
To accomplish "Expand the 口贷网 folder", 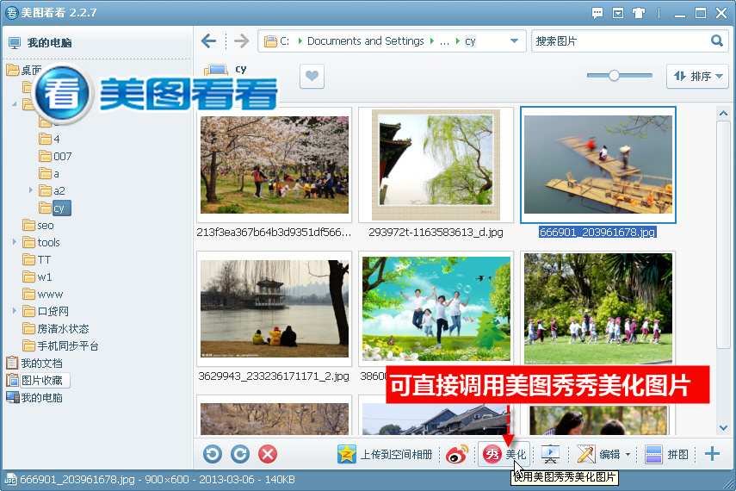I will tap(14, 311).
